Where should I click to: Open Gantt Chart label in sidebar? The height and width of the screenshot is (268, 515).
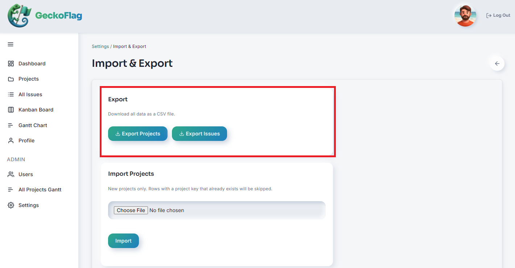tap(33, 125)
